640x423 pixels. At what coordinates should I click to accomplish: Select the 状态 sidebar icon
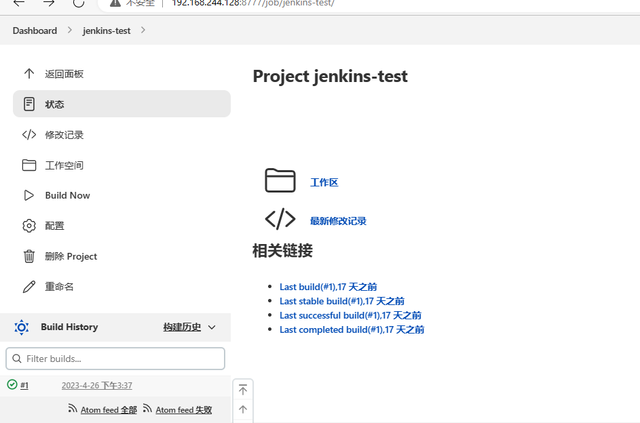(x=29, y=104)
